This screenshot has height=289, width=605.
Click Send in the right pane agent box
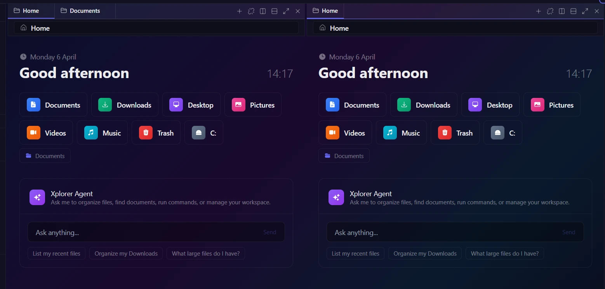click(568, 232)
